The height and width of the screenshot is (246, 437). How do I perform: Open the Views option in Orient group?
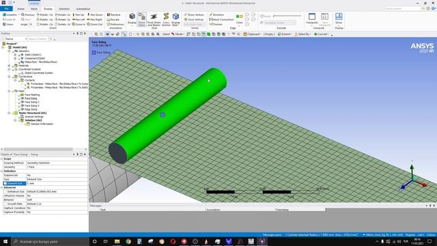8,25
